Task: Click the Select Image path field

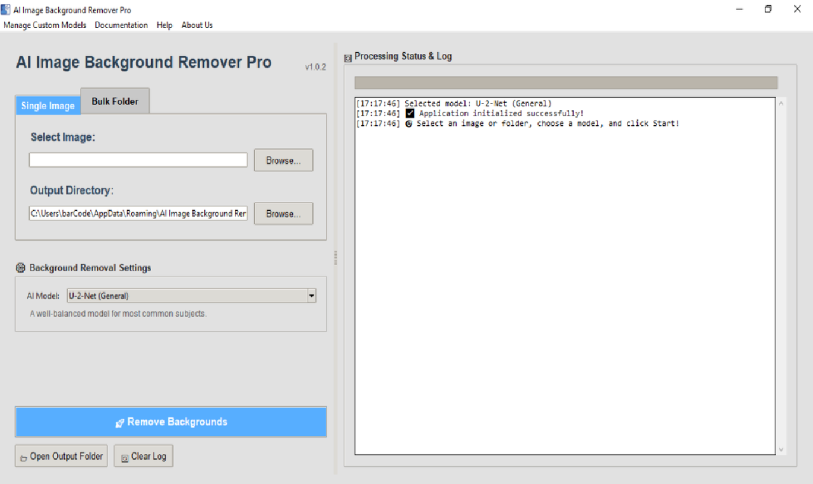Action: (138, 160)
